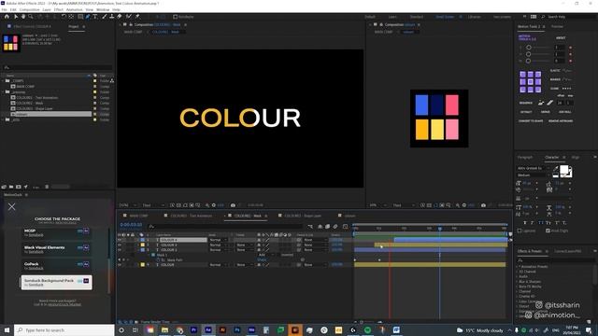This screenshot has width=598, height=336.
Task: Select the Puppet Pin tool
Action: click(x=137, y=17)
